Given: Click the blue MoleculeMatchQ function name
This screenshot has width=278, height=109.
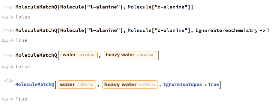Looking at the screenshot, I should coord(35,85).
